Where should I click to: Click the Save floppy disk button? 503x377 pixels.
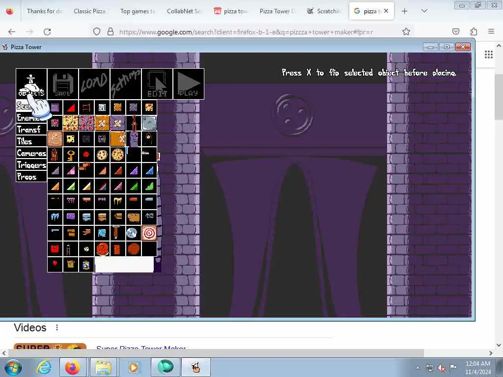(63, 84)
